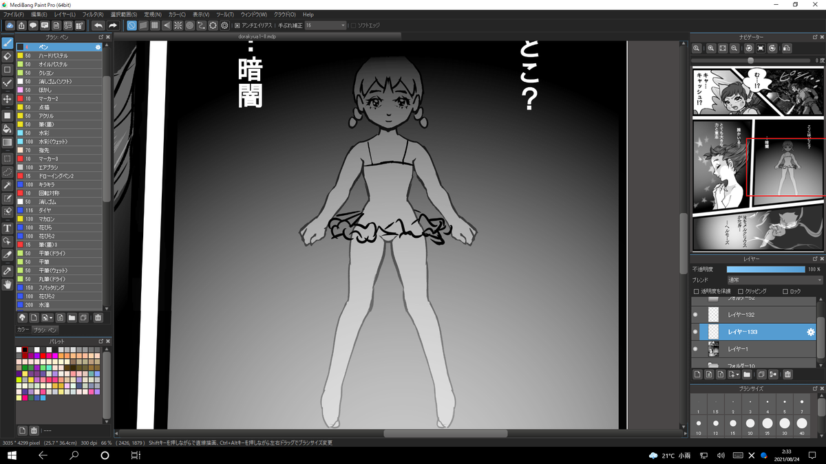Click the Undo arrow in toolbar
Screen dimensions: 826x464
pos(99,25)
